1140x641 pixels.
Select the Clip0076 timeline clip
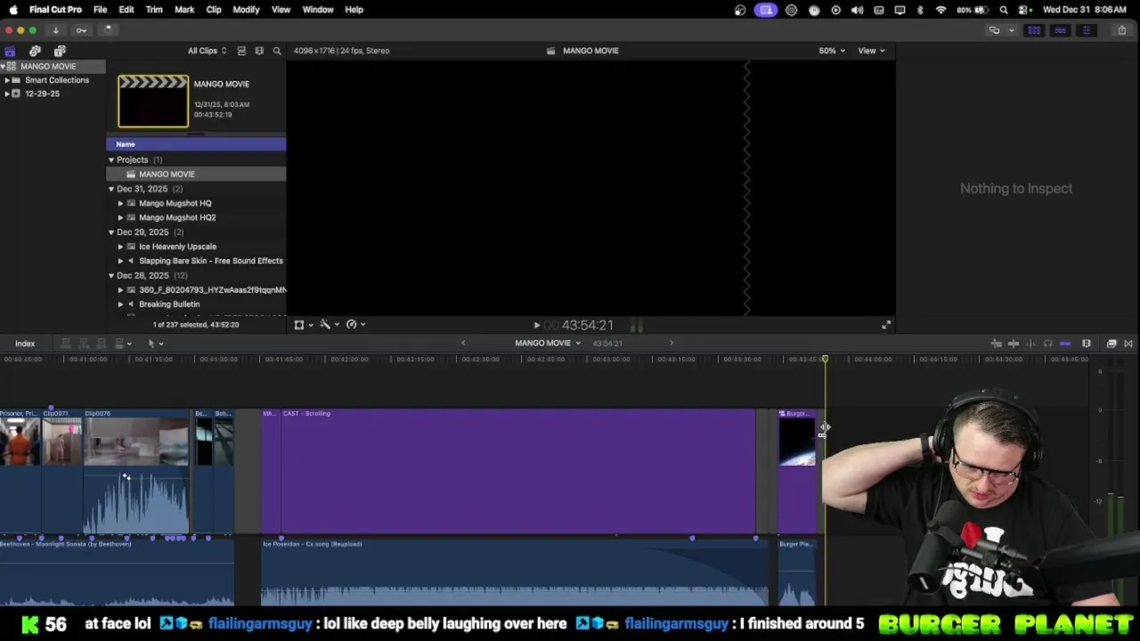pos(136,472)
